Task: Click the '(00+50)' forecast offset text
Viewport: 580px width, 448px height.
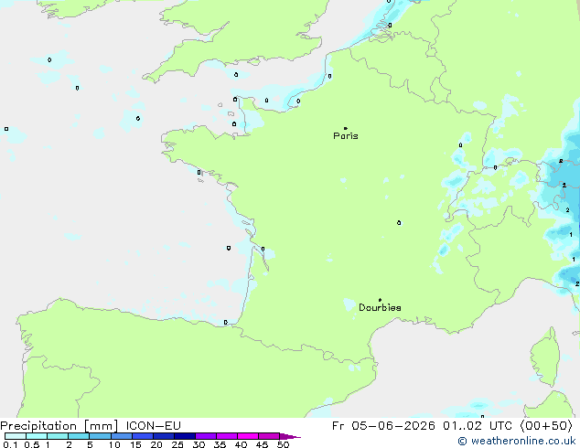Action: point(546,426)
